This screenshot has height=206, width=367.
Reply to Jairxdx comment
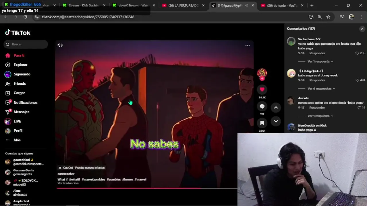tap(317, 108)
